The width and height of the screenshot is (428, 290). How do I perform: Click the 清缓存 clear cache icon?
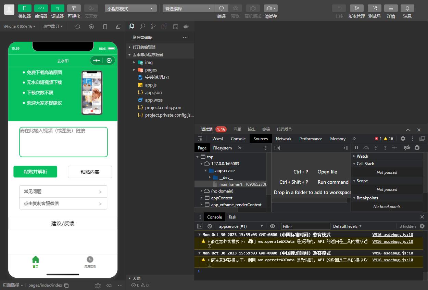270,8
